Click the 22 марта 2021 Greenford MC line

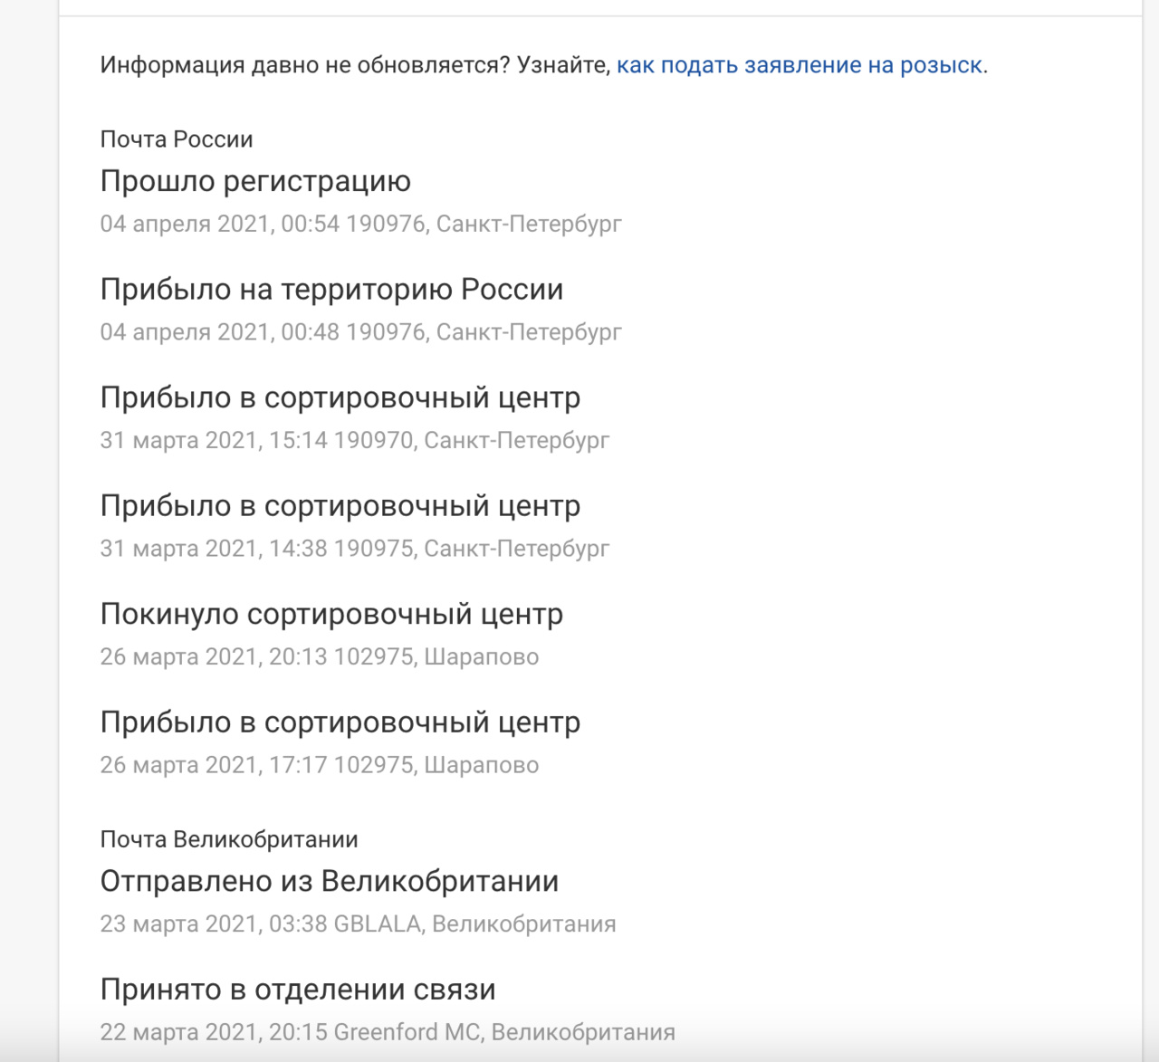coord(388,1032)
